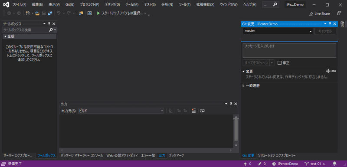The width and height of the screenshot is (347, 167).
Task: Collapse the 全般 group in Toolbox
Action: coord(5,36)
